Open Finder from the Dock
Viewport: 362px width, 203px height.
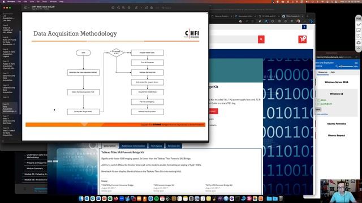(x=81, y=198)
